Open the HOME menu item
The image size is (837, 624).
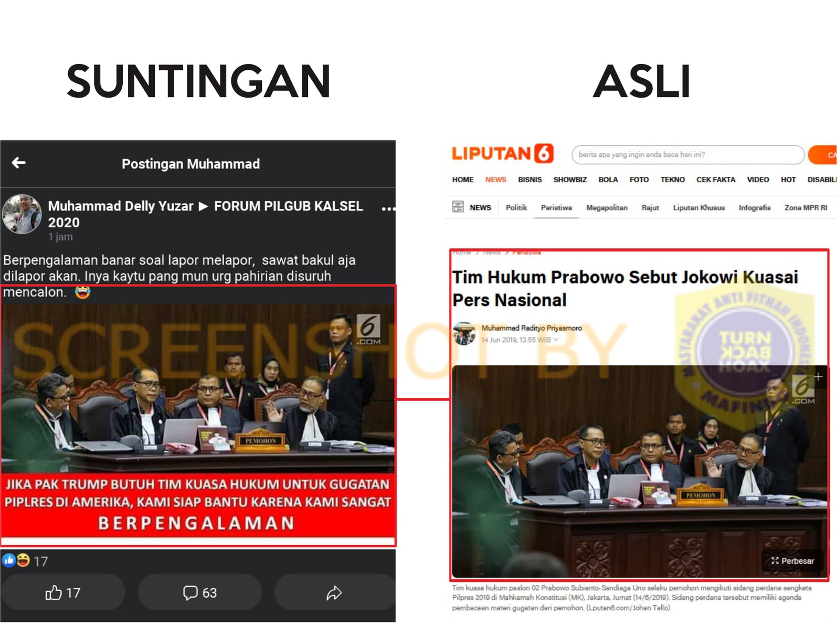pos(463,179)
